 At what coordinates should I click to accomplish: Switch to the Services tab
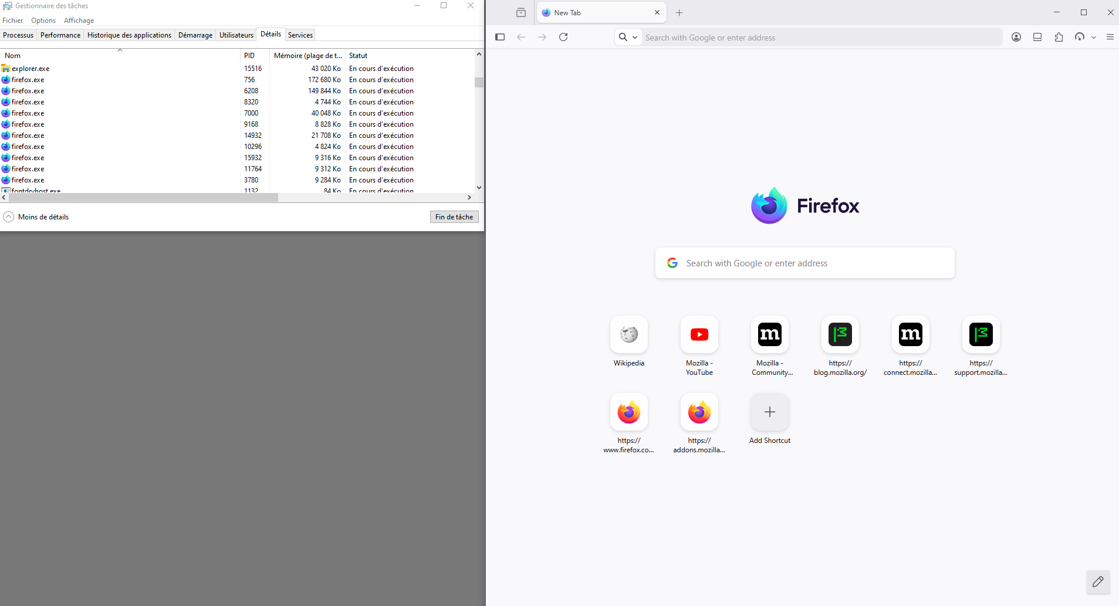pyautogui.click(x=300, y=35)
